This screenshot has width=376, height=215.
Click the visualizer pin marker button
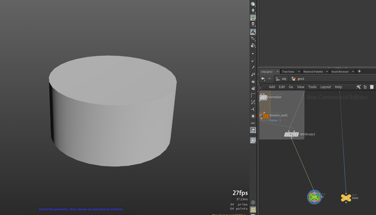tap(253, 140)
